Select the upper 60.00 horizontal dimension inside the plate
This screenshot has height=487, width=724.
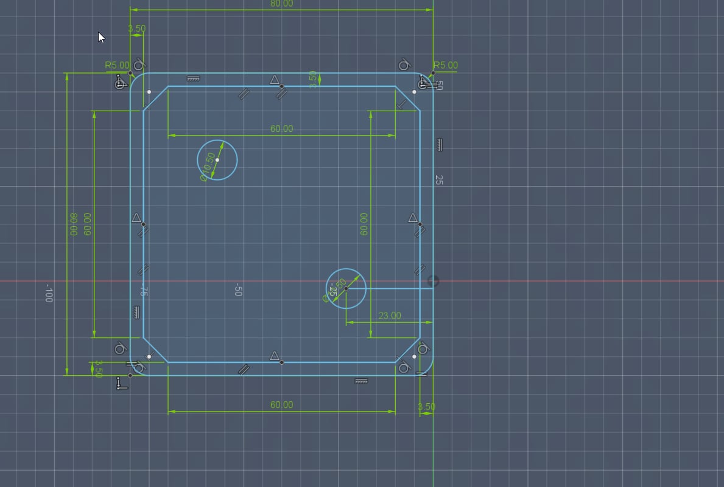281,129
